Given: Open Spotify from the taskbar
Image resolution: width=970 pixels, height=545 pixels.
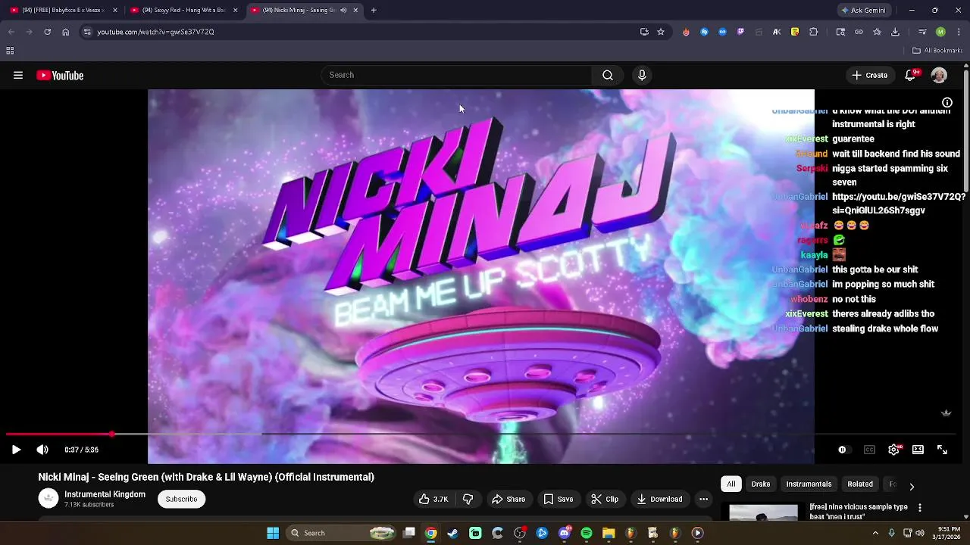Looking at the screenshot, I should (x=587, y=533).
